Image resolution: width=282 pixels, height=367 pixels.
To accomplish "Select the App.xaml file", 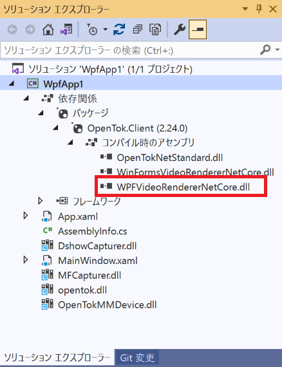I will (78, 217).
